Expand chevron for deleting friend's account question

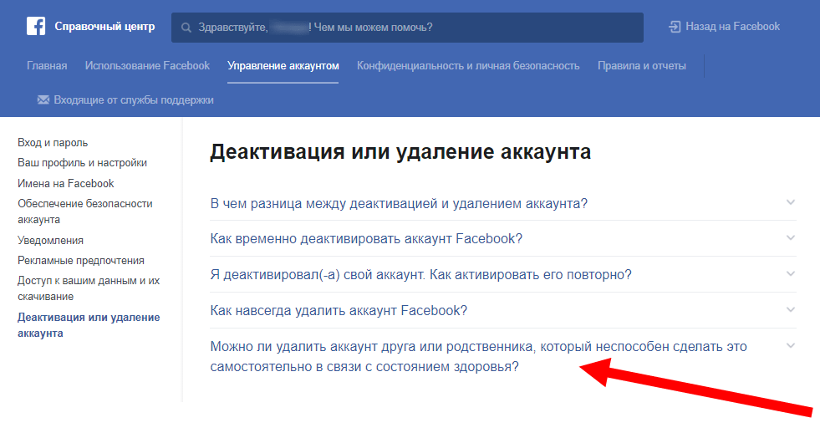(x=791, y=346)
